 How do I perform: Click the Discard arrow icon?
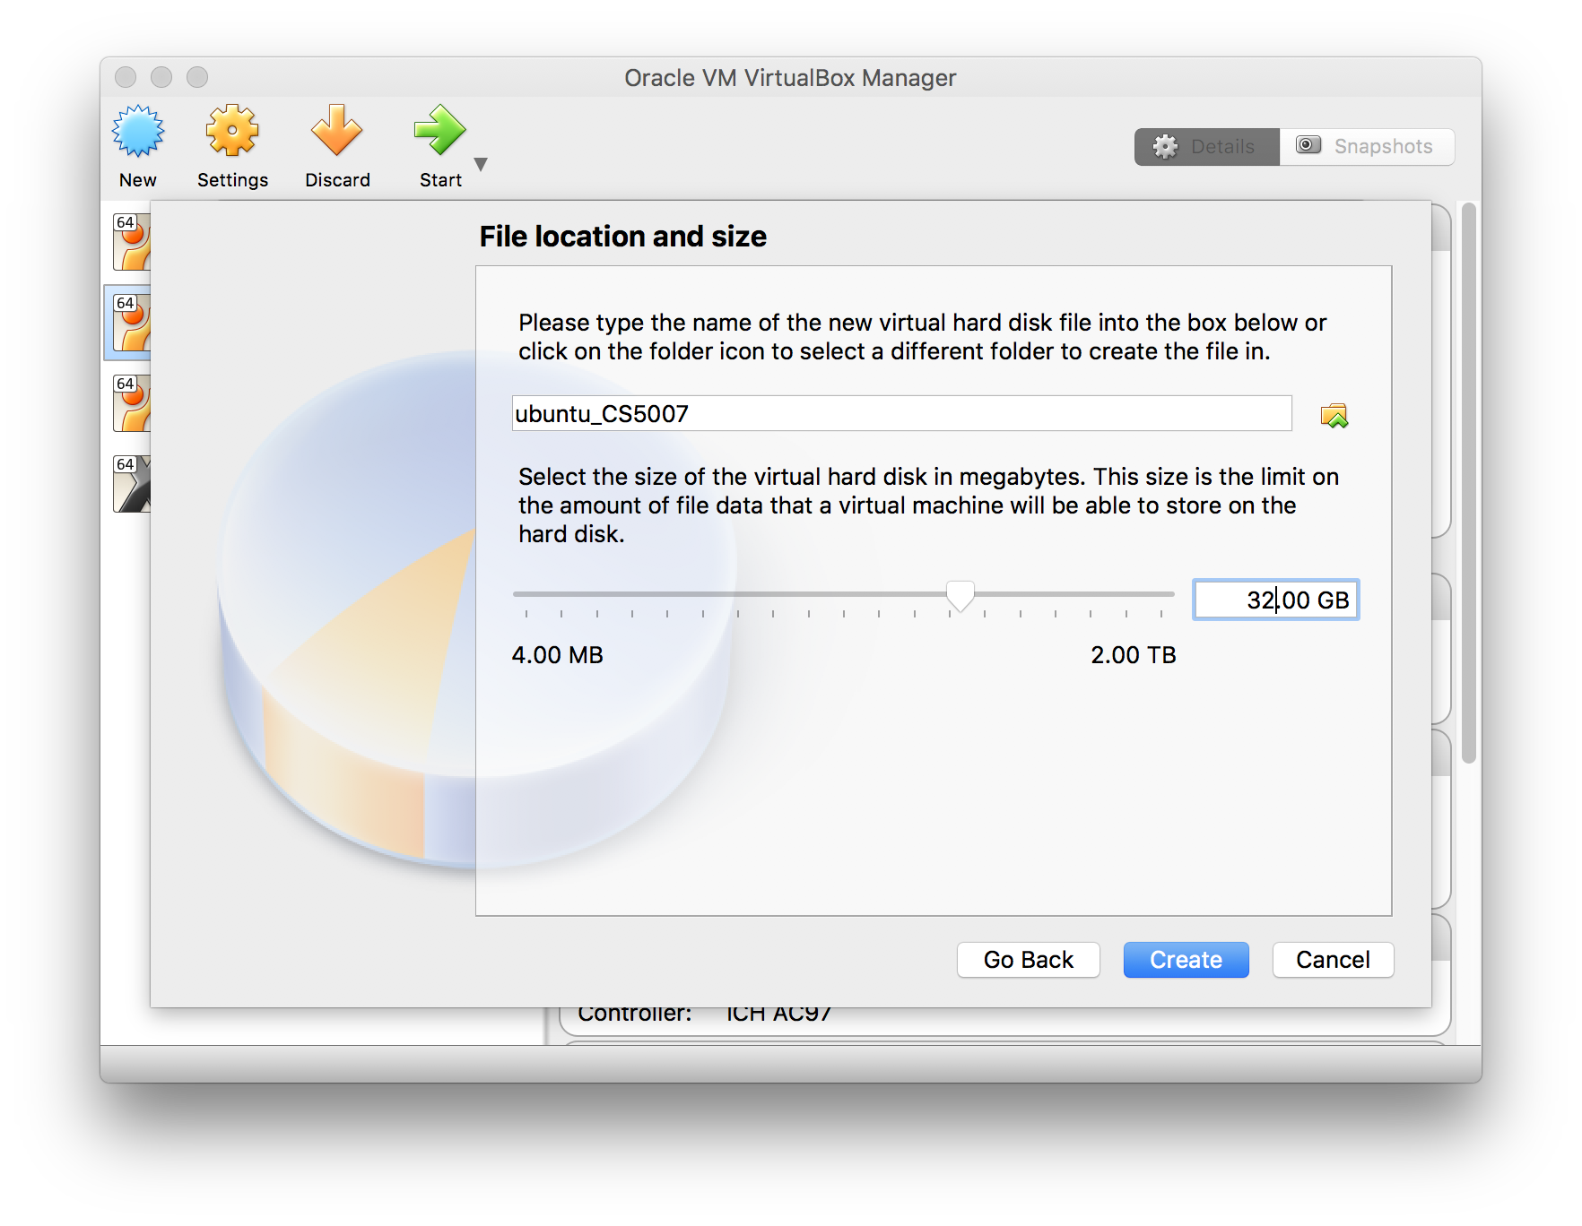tap(336, 132)
